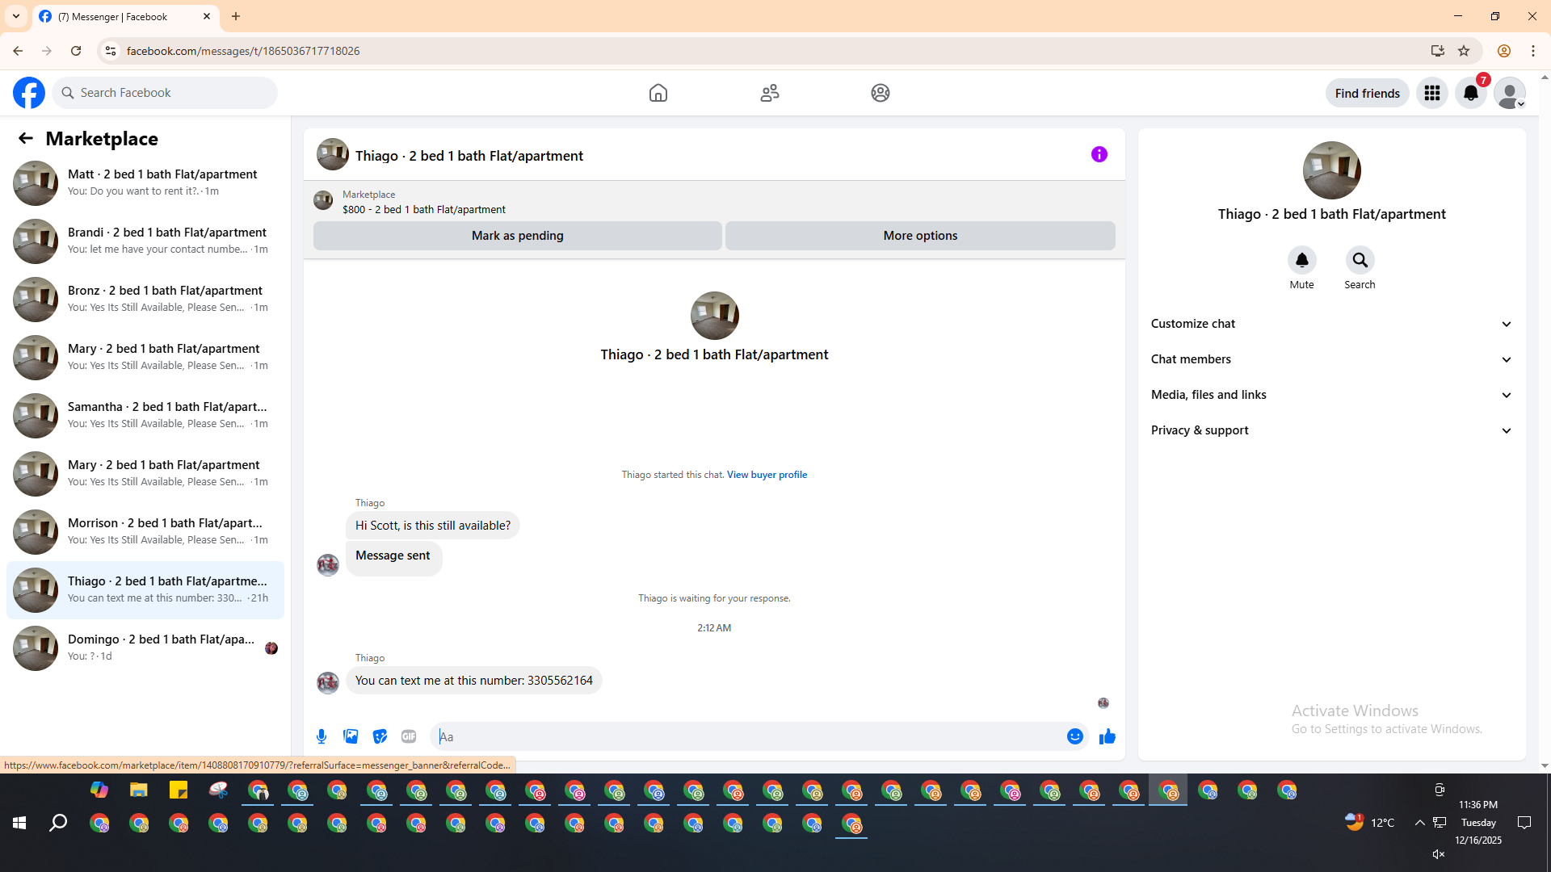1551x872 pixels.
Task: Go to the Home feed icon
Action: pyautogui.click(x=658, y=93)
